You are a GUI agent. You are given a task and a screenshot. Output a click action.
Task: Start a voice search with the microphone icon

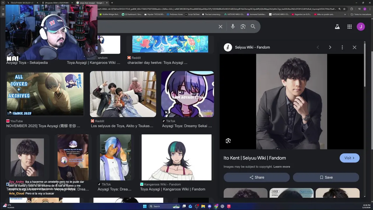pyautogui.click(x=233, y=27)
